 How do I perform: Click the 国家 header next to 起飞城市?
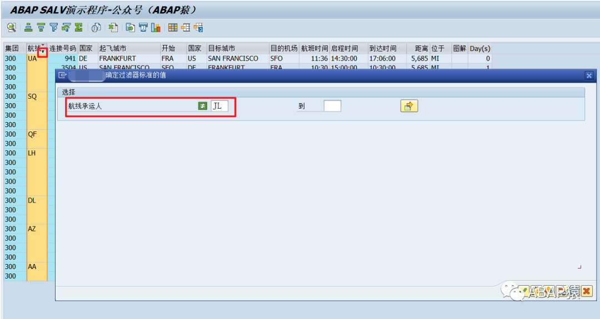(x=88, y=48)
